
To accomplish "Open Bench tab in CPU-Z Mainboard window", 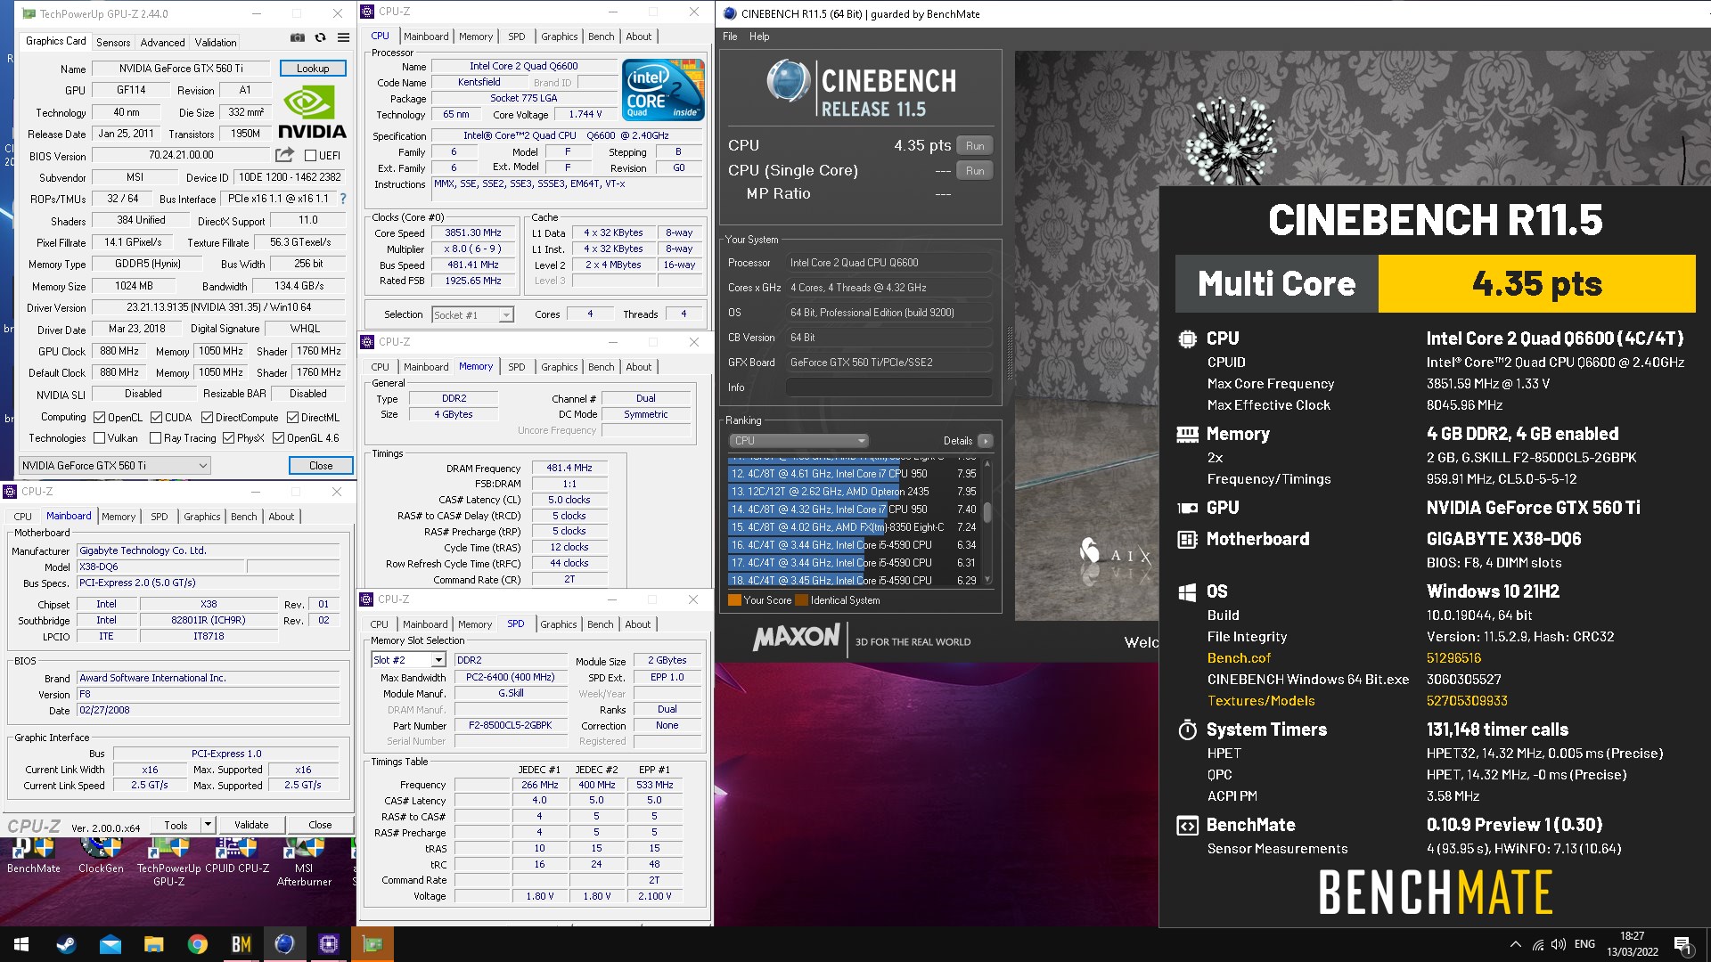I will [243, 517].
